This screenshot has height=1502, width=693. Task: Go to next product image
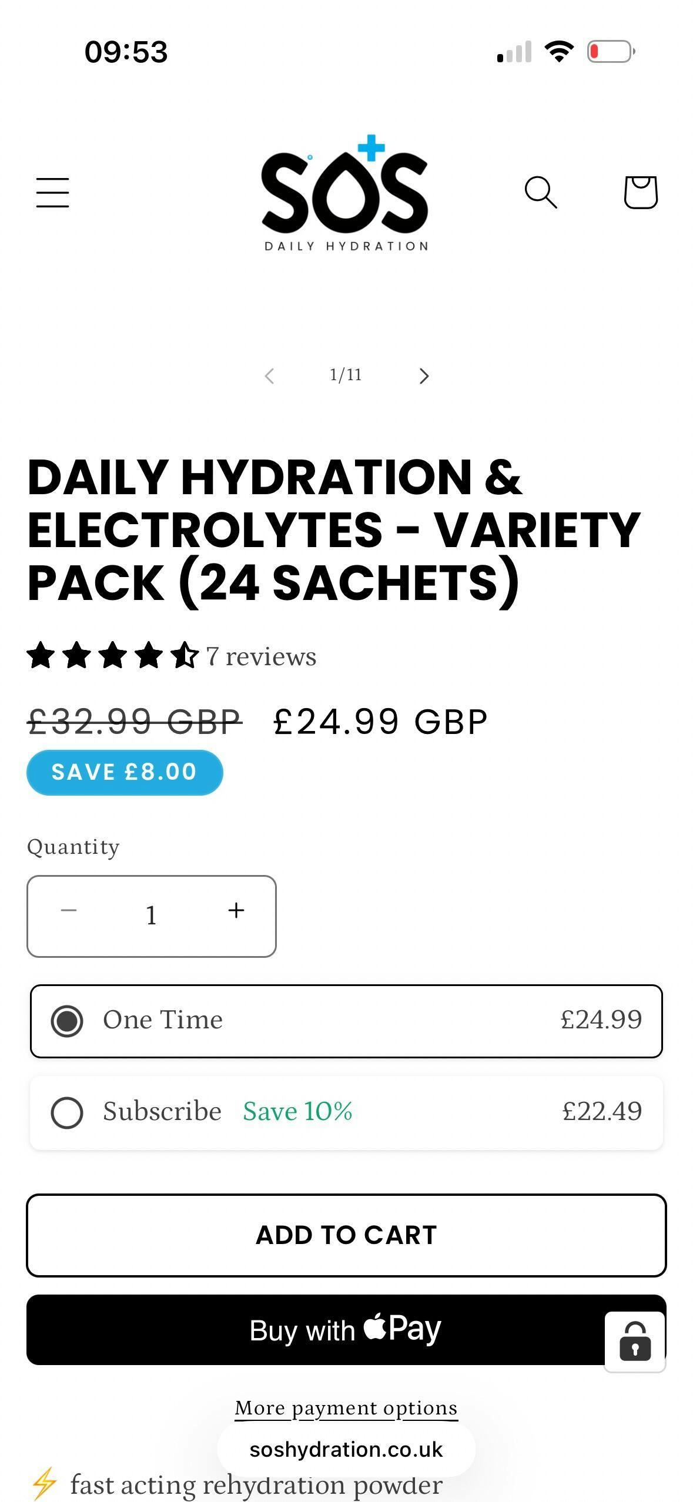(x=424, y=376)
